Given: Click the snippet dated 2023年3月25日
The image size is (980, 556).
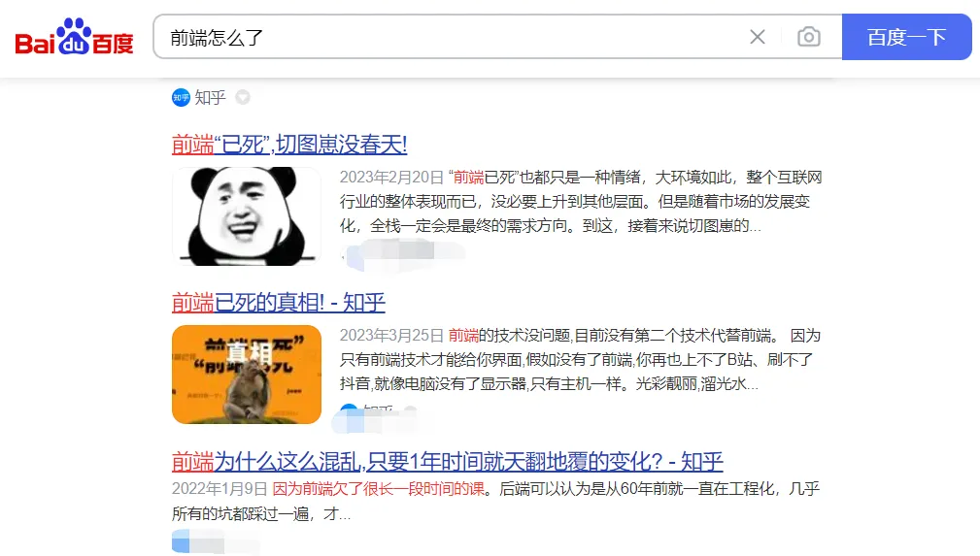Looking at the screenshot, I should tap(580, 360).
